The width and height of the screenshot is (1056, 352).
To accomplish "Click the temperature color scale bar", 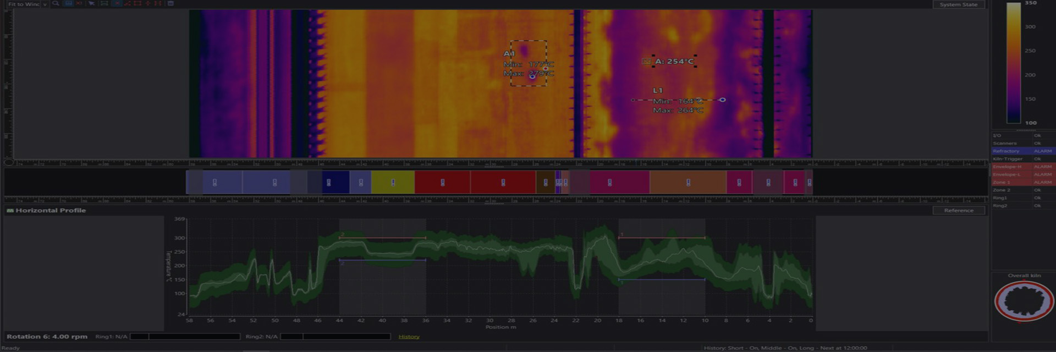I will coord(1013,63).
